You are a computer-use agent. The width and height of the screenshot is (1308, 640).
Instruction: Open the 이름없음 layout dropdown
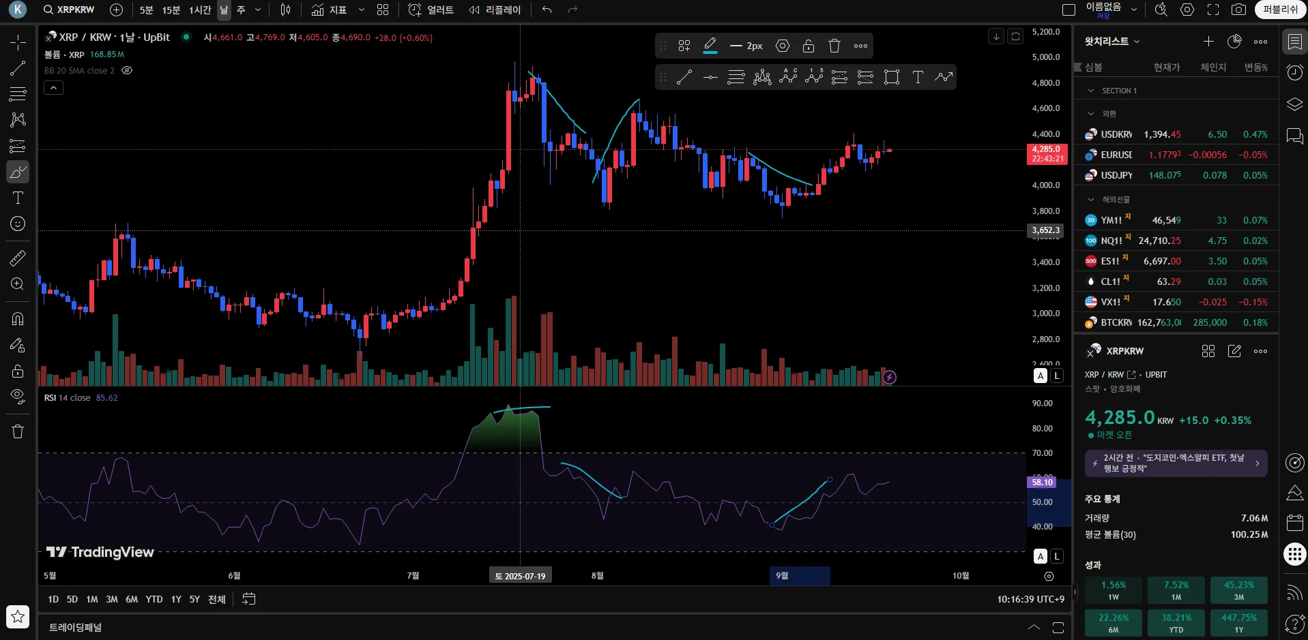click(x=1134, y=10)
